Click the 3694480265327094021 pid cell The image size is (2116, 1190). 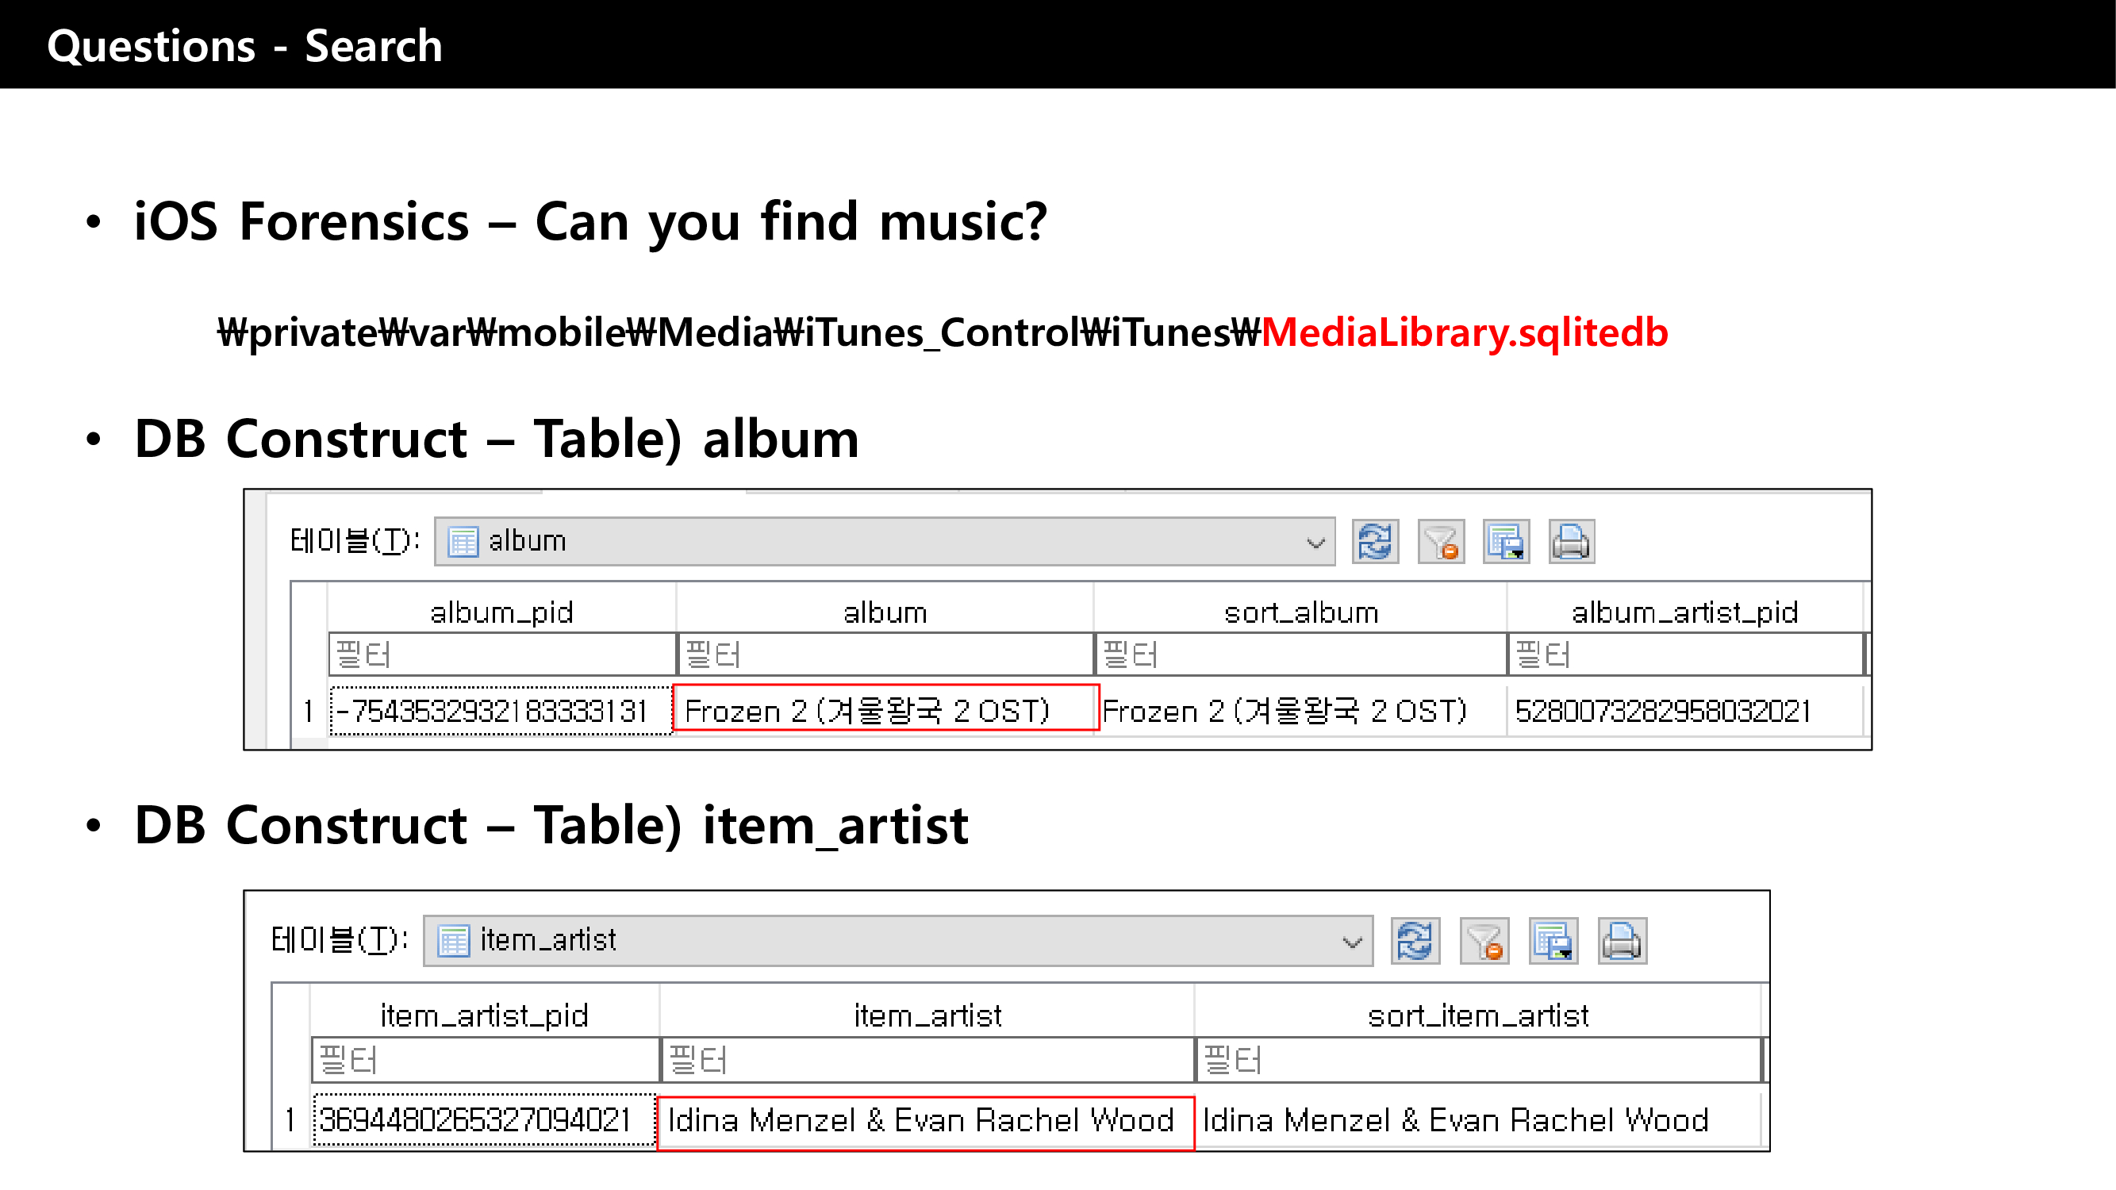point(485,1120)
